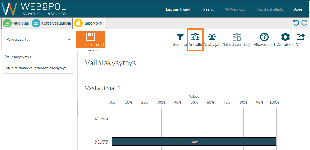Image resolution: width=310 pixels, height=150 pixels.
Task: Click the Perusraportti report name field
Action: point(35,40)
